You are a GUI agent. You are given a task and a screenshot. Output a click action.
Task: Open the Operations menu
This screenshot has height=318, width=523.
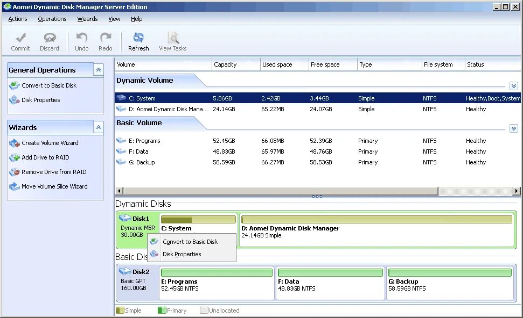tap(52, 19)
